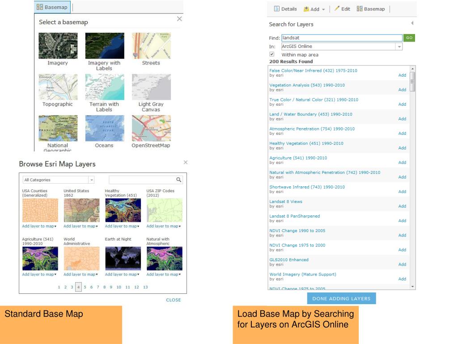Toggle the Within map area checkbox
This screenshot has width=458, height=344.
coord(272,54)
